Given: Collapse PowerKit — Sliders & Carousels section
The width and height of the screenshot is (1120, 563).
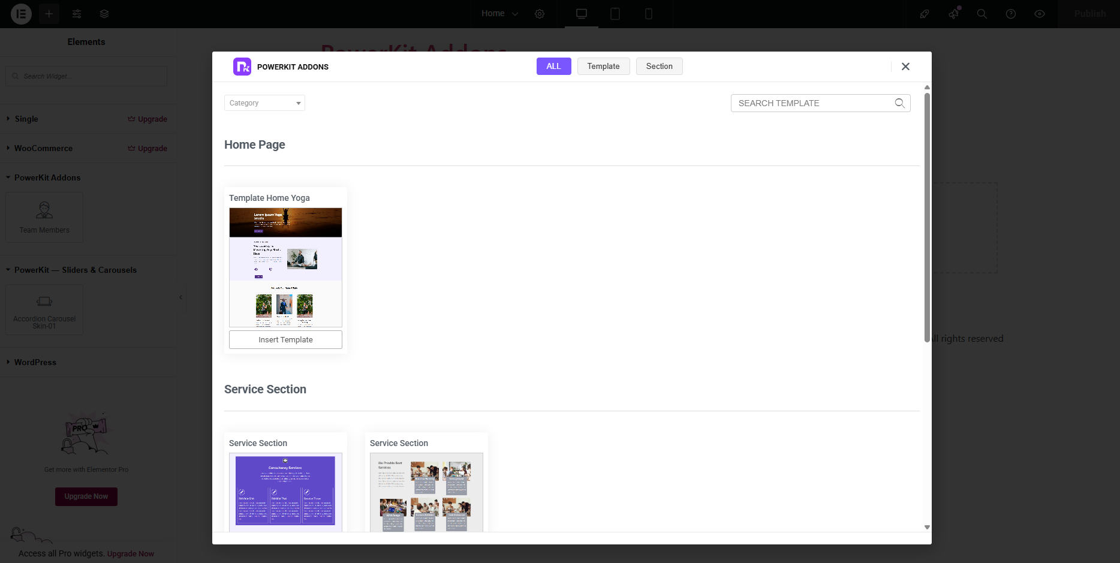Looking at the screenshot, I should (x=75, y=270).
